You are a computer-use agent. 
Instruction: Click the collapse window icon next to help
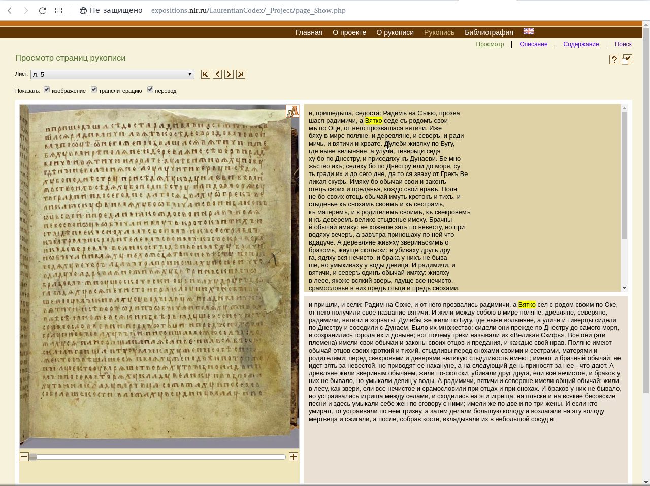coord(627,59)
